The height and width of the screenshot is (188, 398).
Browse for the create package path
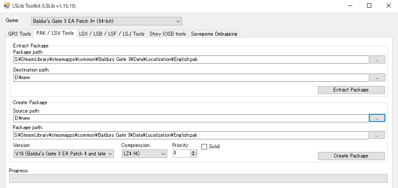coord(377,135)
